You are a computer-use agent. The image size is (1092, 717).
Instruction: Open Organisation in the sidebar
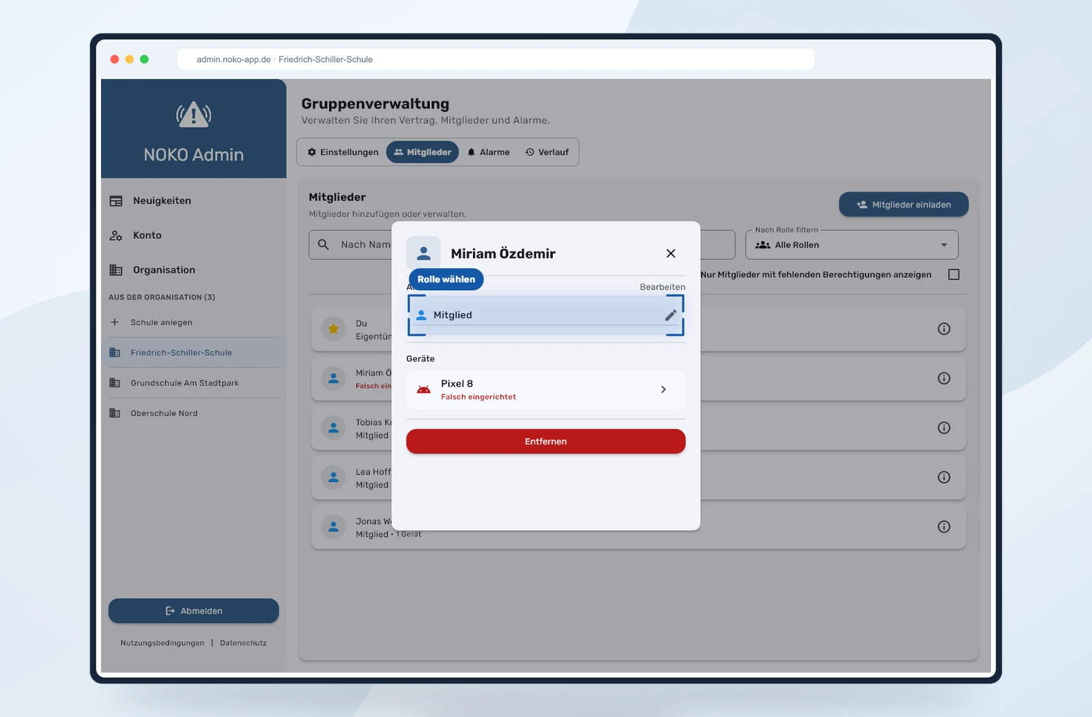point(194,270)
